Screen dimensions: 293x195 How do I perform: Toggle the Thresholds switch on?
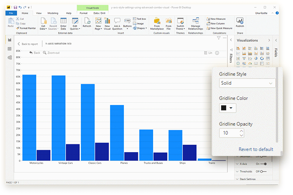[x=263, y=172]
